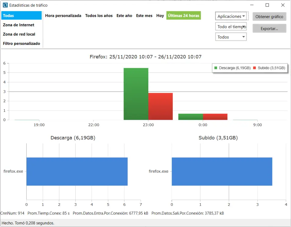The width and height of the screenshot is (291, 227).
Task: Click firefox.exe bar in Descarga chart
Action: coord(77,171)
